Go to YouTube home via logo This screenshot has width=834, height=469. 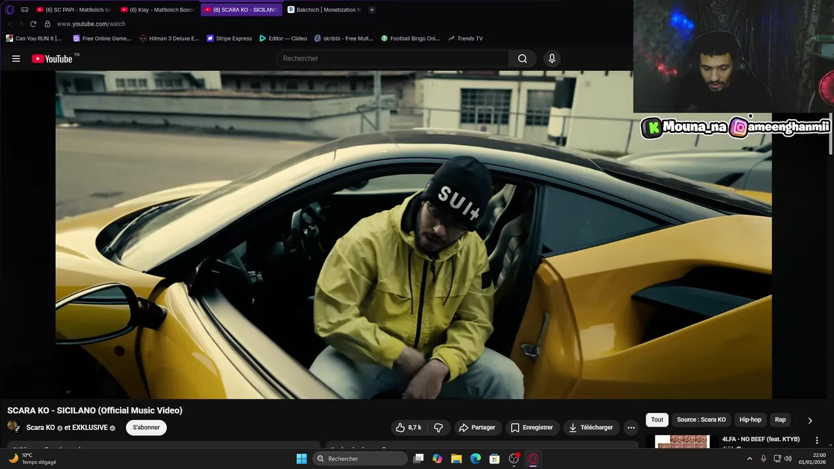click(x=52, y=59)
